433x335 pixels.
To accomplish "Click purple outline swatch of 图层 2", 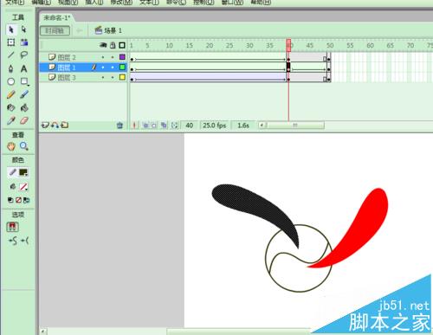I will click(x=122, y=57).
